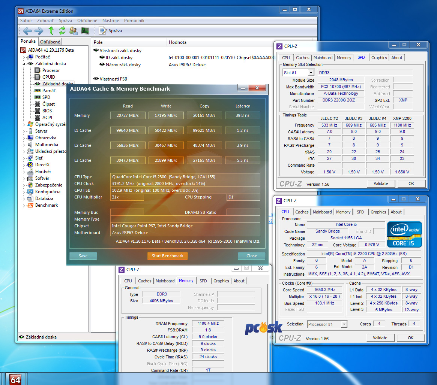Click Start Benchmark button
This screenshot has height=385, width=437.
[x=168, y=256]
